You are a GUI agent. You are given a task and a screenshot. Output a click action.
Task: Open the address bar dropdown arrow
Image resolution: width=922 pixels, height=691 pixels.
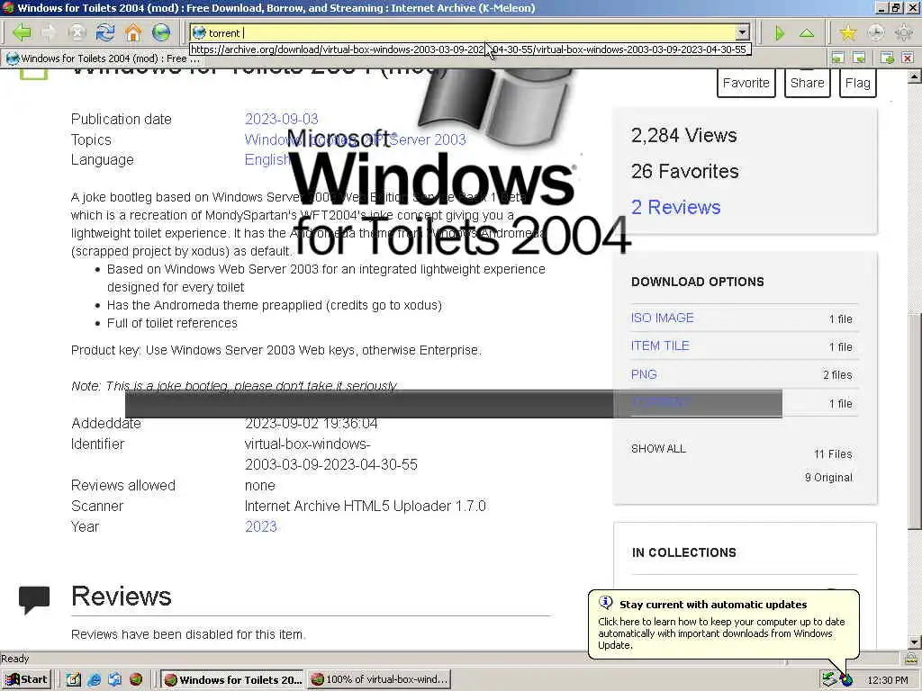click(742, 33)
